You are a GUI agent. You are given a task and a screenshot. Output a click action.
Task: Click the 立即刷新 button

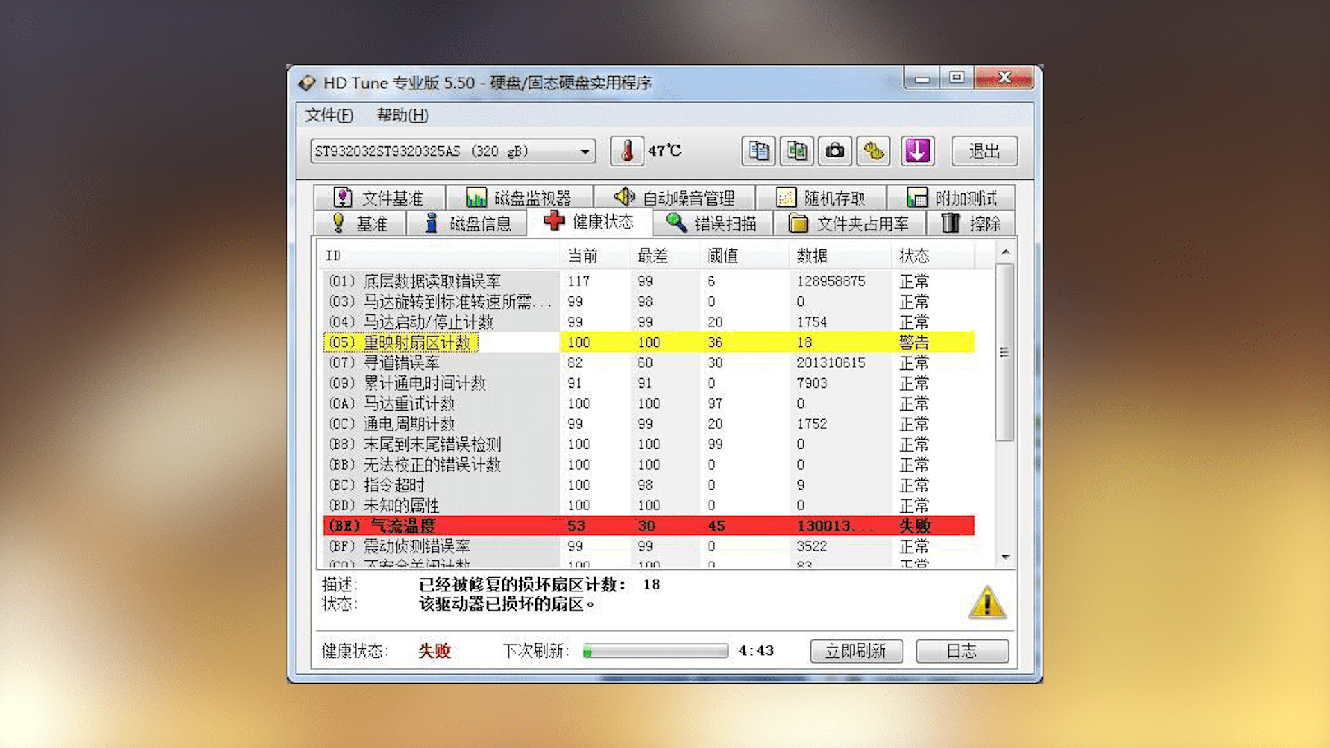pos(856,651)
